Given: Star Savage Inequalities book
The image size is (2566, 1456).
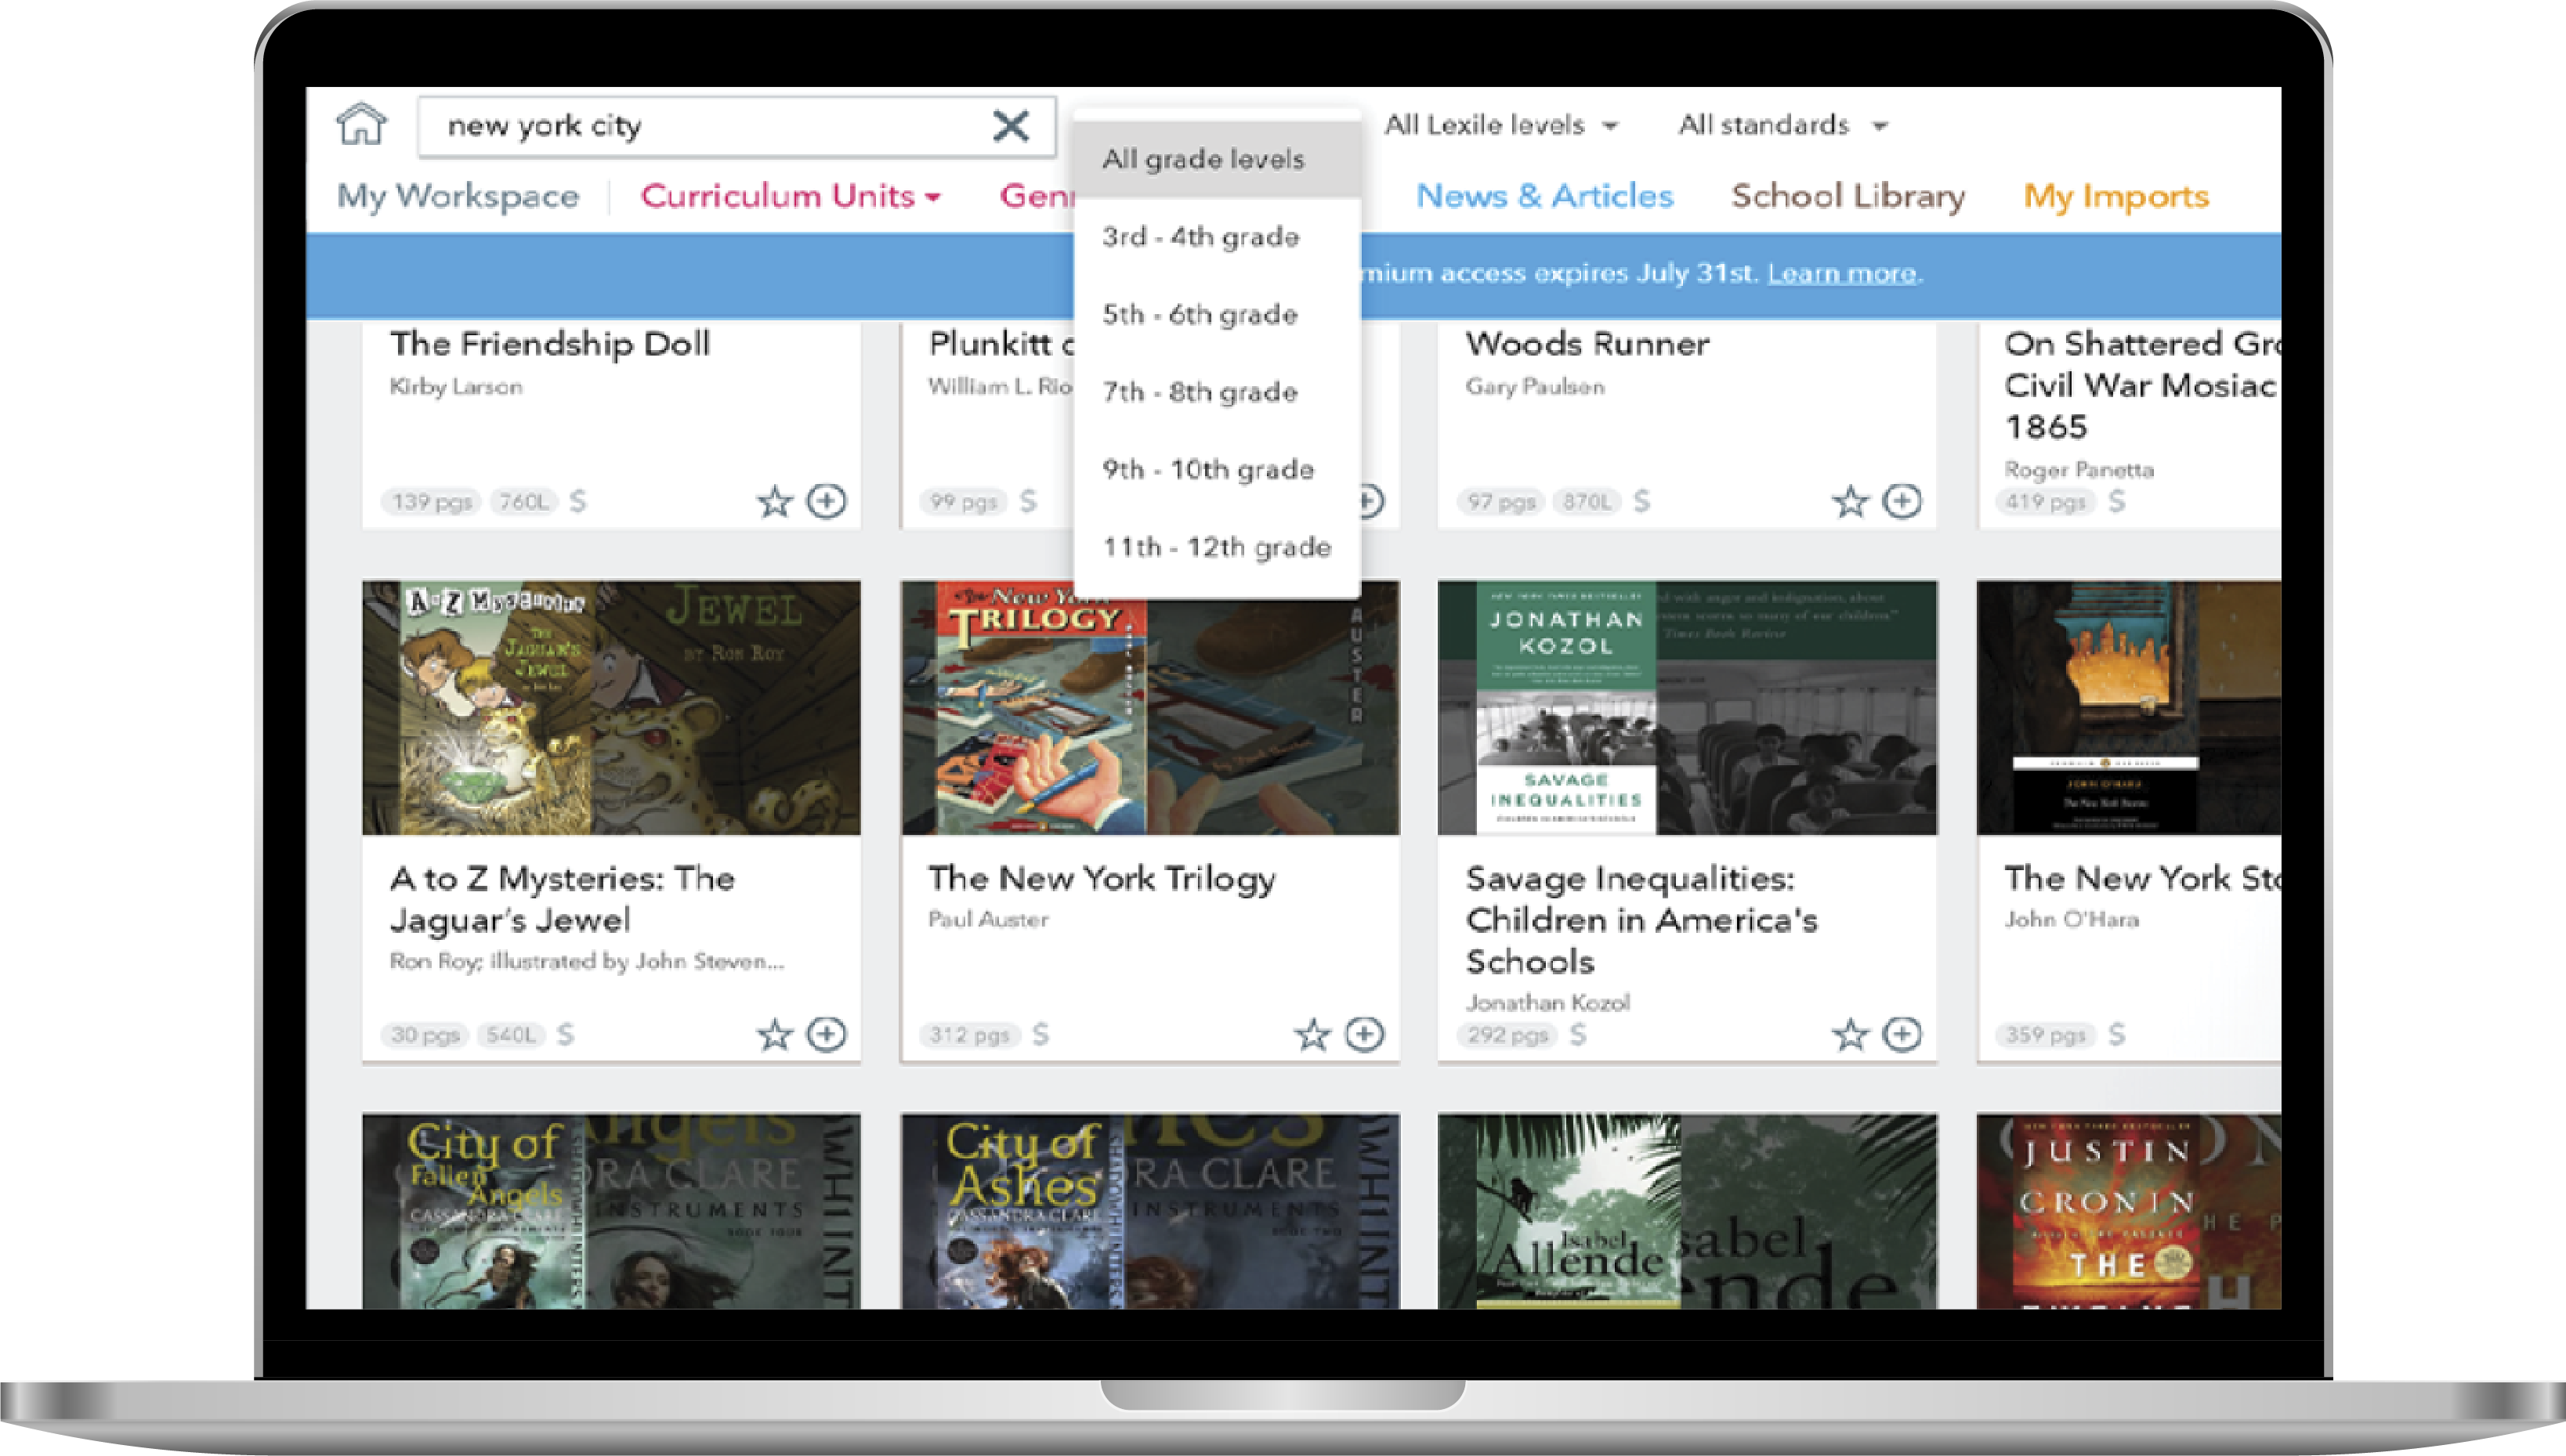Looking at the screenshot, I should pyautogui.click(x=1850, y=1034).
